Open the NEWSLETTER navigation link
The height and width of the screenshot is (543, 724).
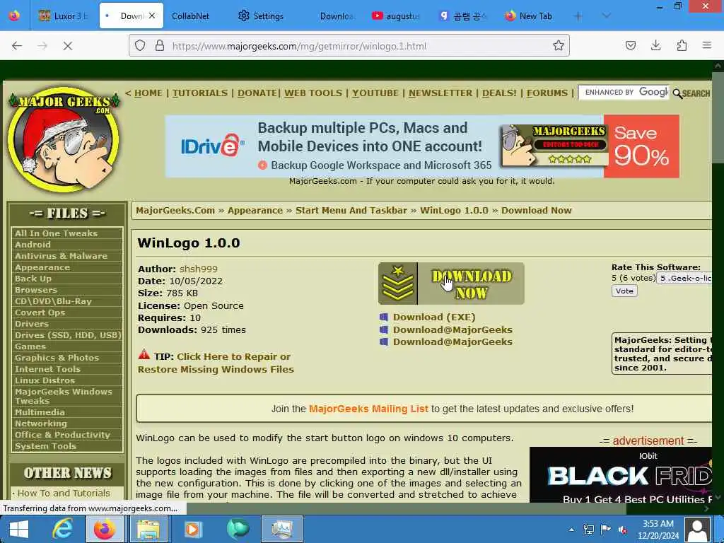pyautogui.click(x=440, y=93)
